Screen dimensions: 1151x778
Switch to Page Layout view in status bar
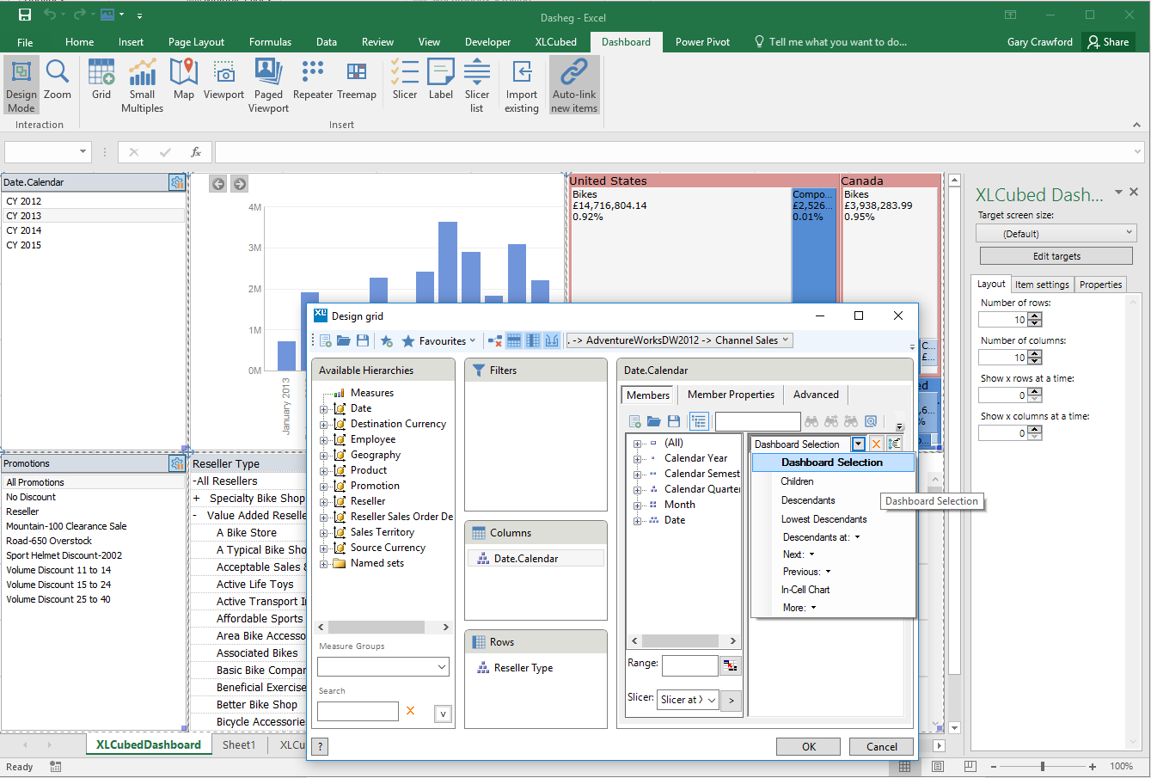pos(938,766)
